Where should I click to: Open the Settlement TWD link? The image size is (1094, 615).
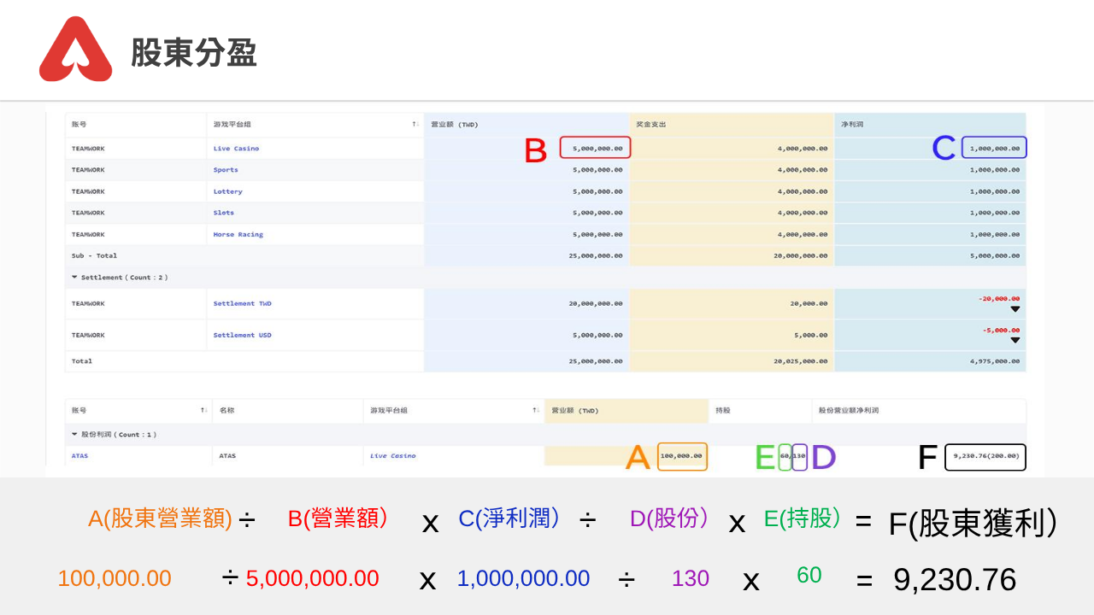(242, 303)
